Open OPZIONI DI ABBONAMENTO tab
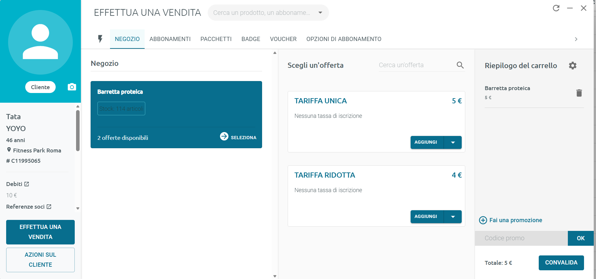 coord(344,39)
